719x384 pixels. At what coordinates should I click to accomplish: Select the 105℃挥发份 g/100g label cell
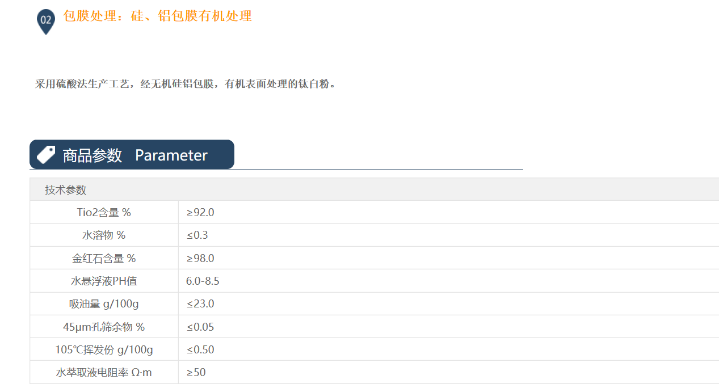(x=104, y=350)
